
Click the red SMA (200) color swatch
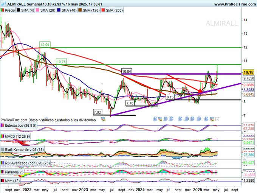(103, 10)
